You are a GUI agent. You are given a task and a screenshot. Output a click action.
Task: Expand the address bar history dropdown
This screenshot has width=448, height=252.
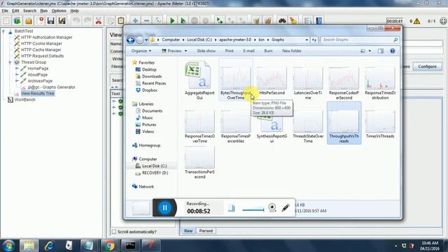tap(307, 40)
